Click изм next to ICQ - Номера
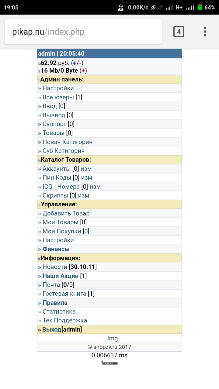This screenshot has width=219, height=389. pyautogui.click(x=95, y=187)
